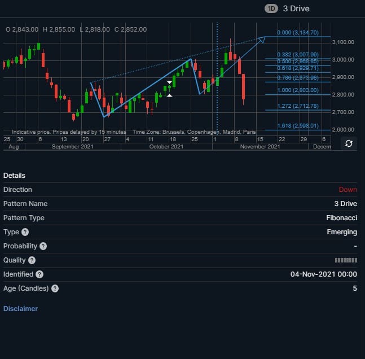Click the 3 Drive pattern title
Screen dimensions: 365x359
point(296,8)
